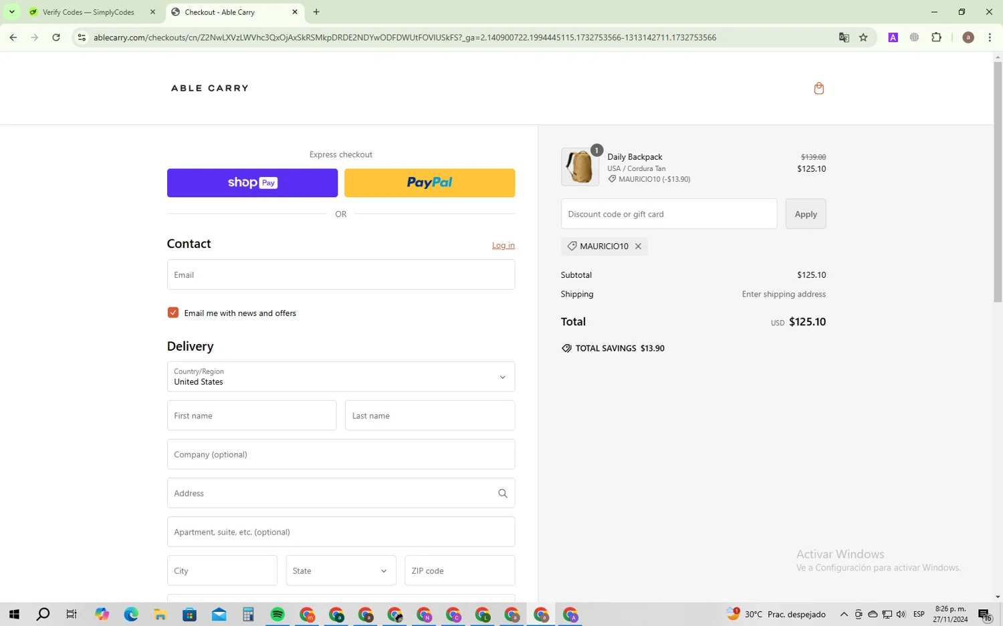
Task: Remove the MAURICIO10 discount code
Action: click(638, 247)
